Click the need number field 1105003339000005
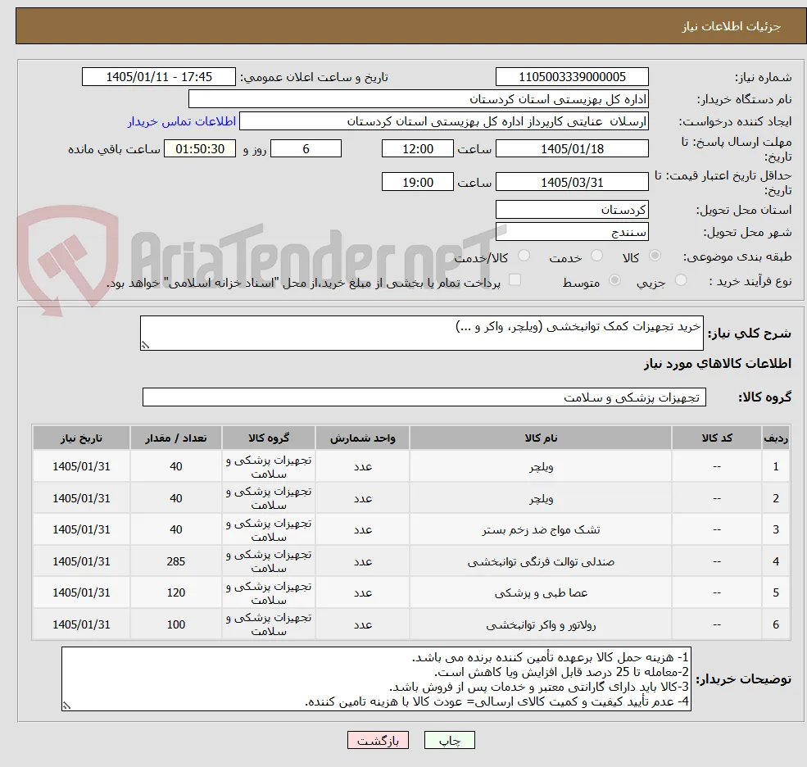The width and height of the screenshot is (807, 767). click(x=572, y=77)
